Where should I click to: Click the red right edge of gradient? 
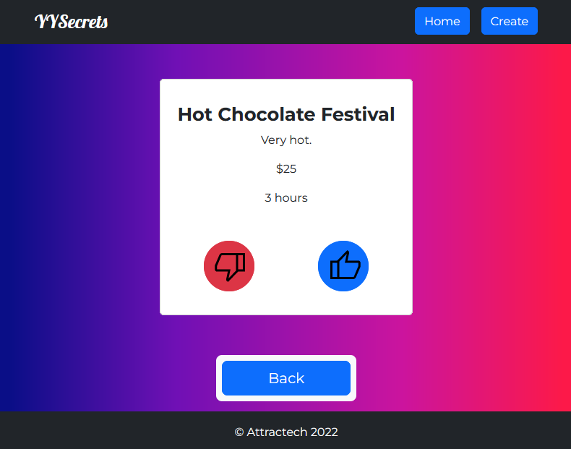[x=560, y=217]
